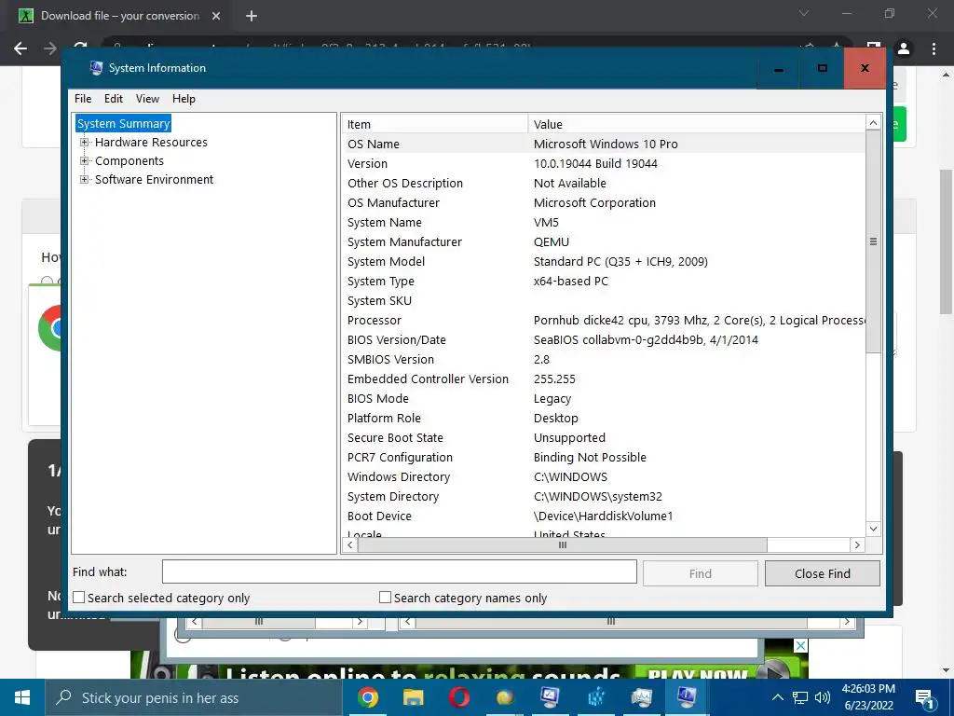Click the 'QEMU' value cell

click(552, 241)
